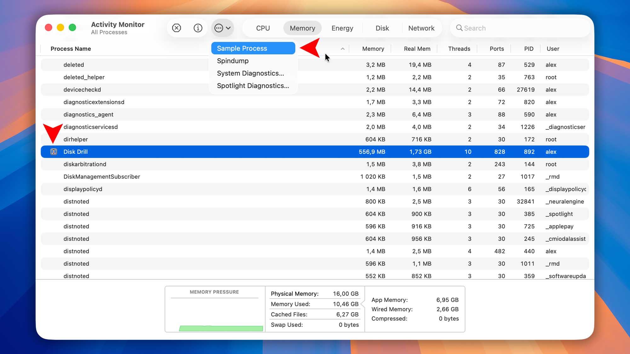Click the App Memory 6,95 GB entry
This screenshot has width=630, height=354.
(415, 300)
